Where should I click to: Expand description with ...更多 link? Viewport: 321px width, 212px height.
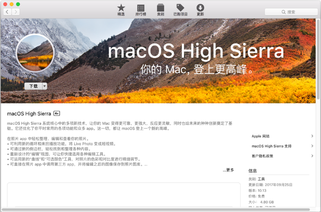coord(228,170)
